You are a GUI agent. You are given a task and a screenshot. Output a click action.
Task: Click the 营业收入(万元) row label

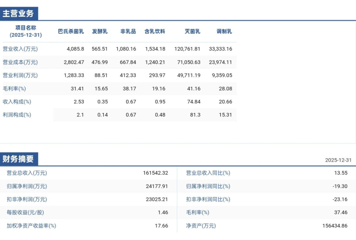coord(20,49)
